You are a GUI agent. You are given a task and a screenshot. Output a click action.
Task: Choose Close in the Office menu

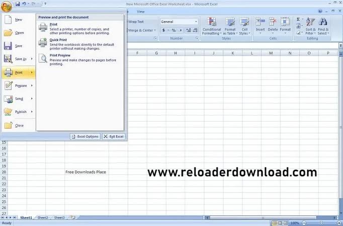19,126
